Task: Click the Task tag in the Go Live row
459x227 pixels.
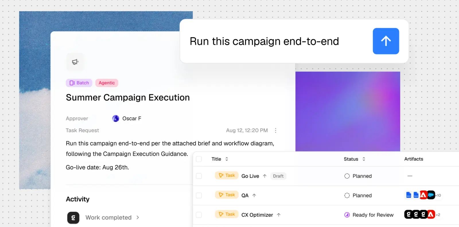Action: 227,175
